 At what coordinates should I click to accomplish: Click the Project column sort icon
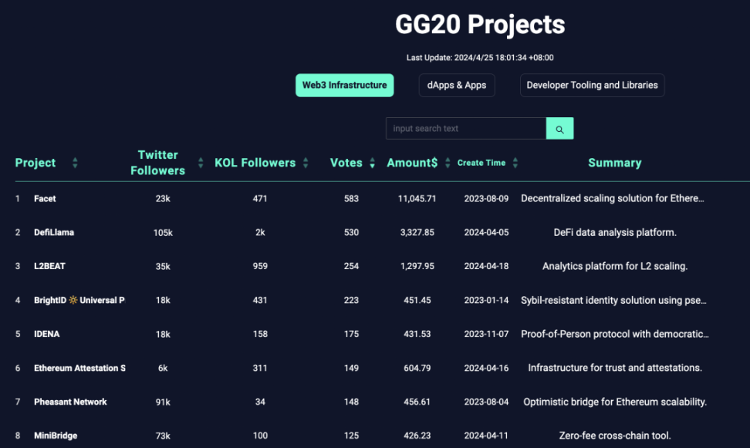pyautogui.click(x=75, y=163)
